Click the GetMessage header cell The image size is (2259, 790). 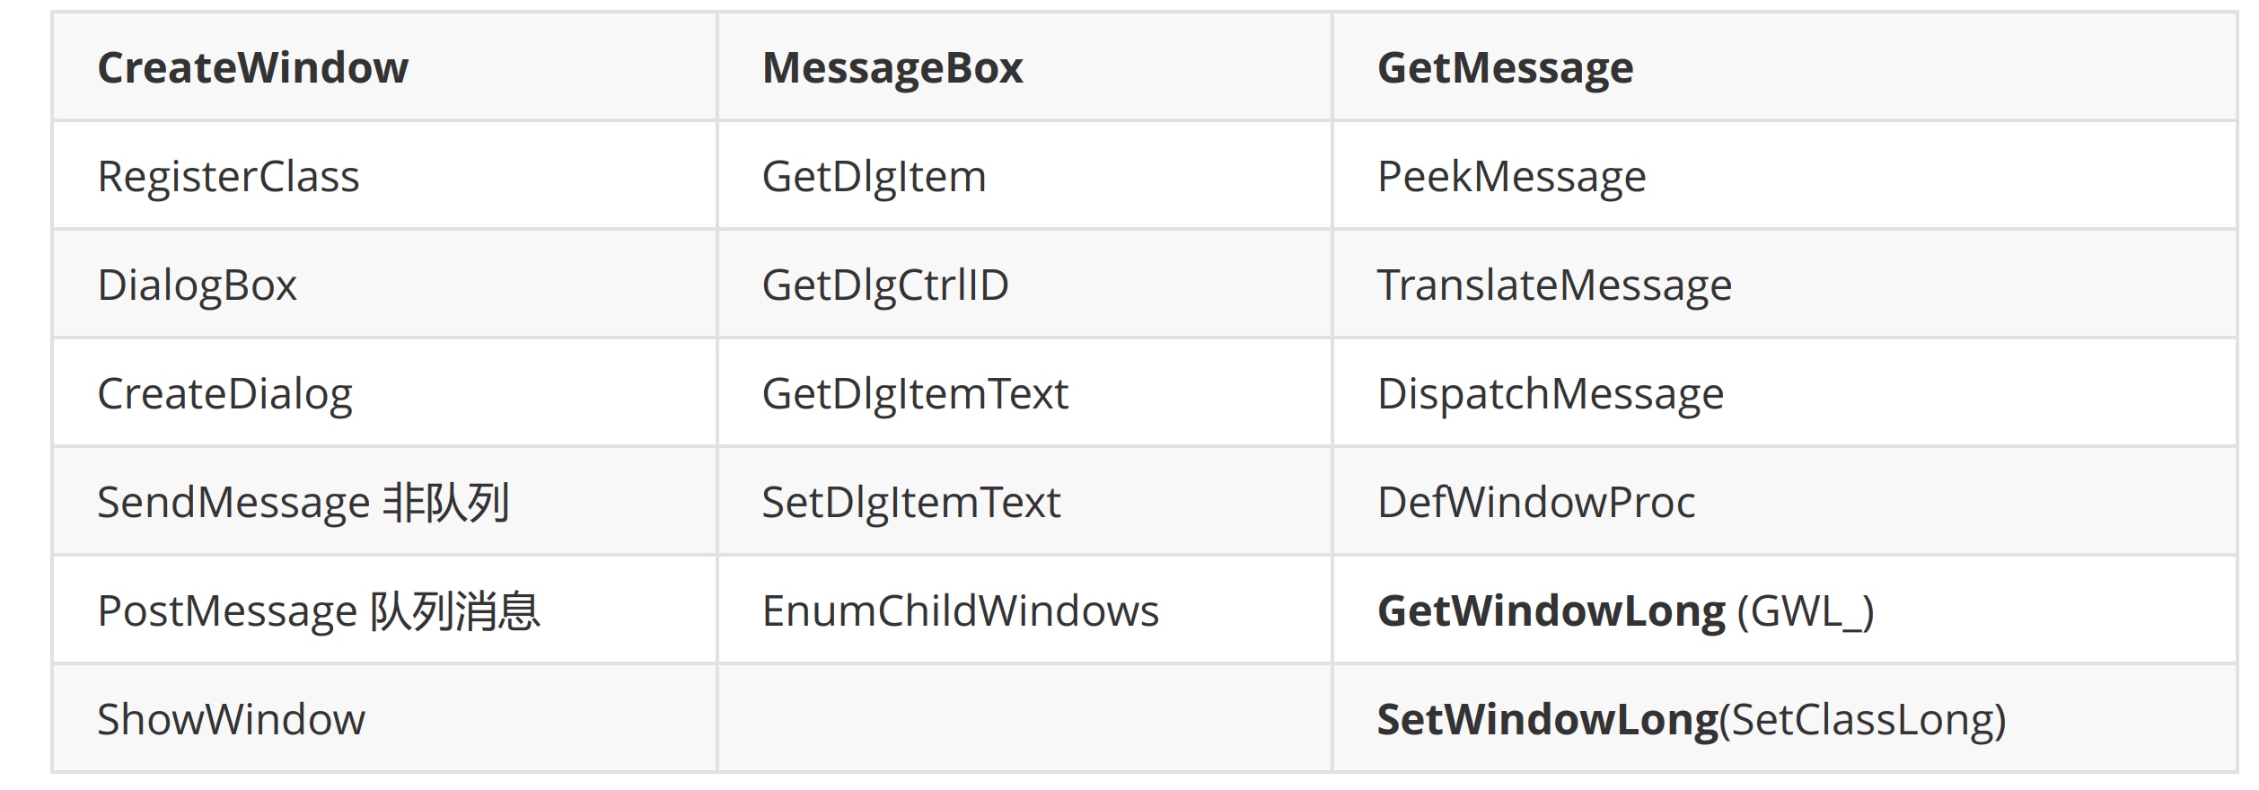[x=1505, y=68]
